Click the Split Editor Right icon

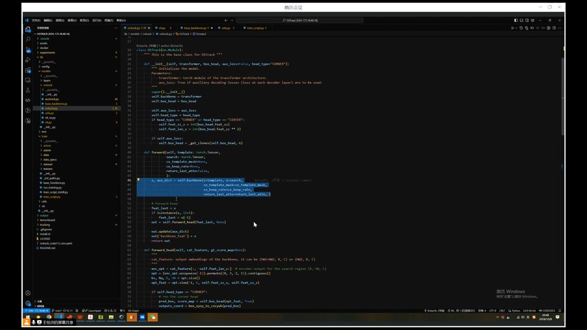[554, 28]
